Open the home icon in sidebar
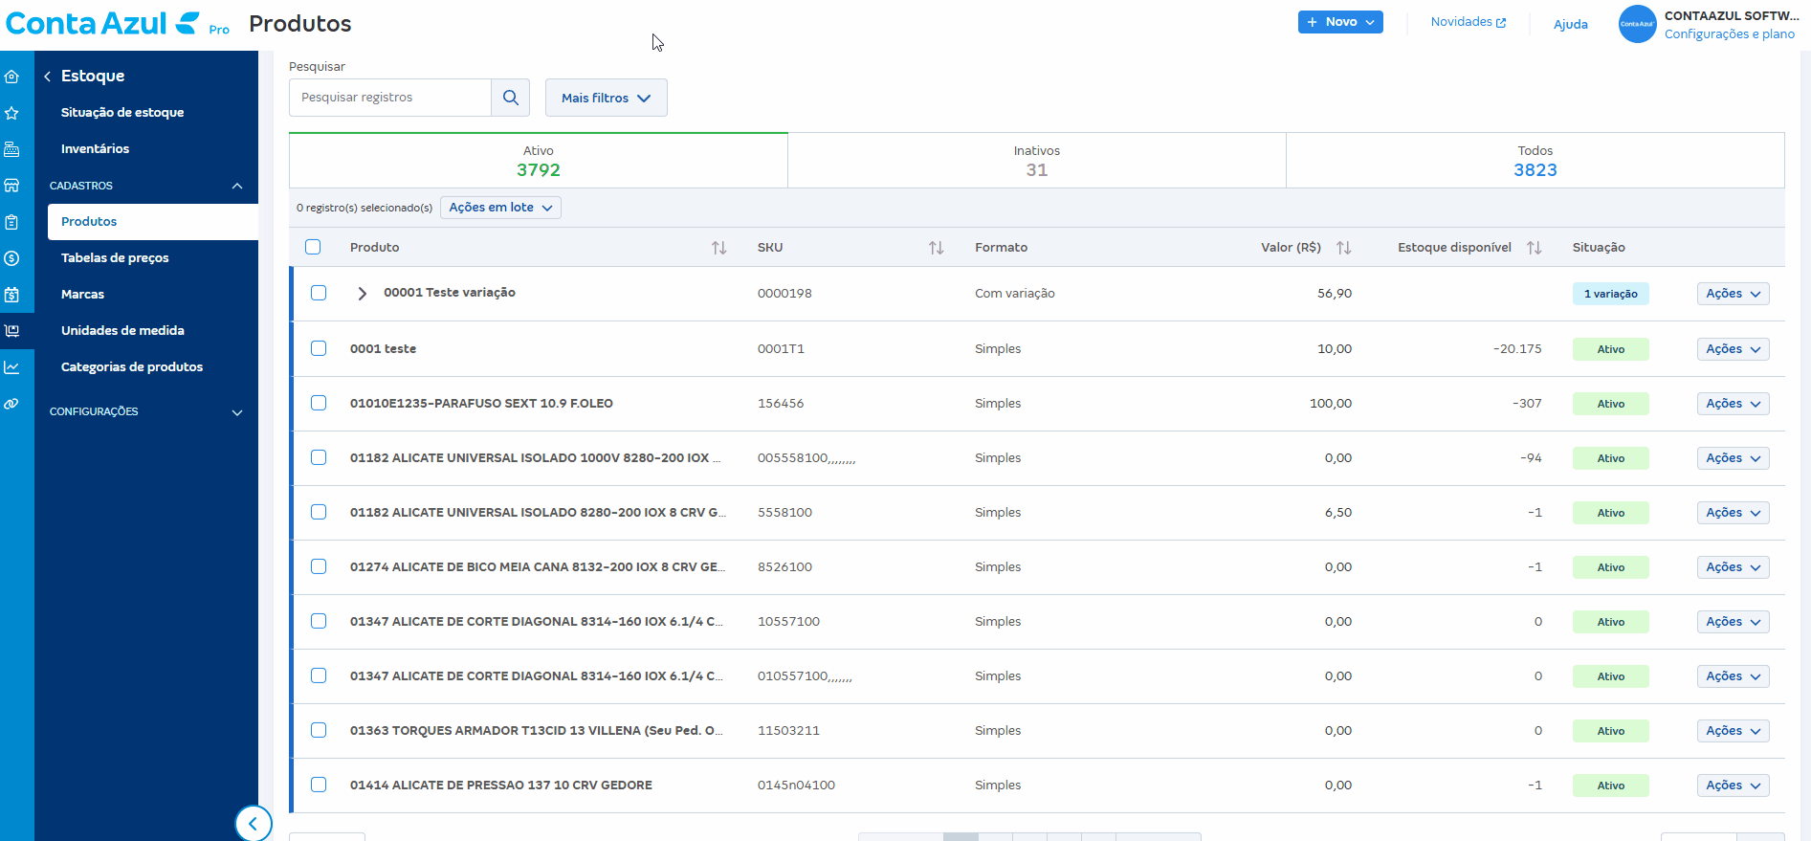 coord(11,77)
